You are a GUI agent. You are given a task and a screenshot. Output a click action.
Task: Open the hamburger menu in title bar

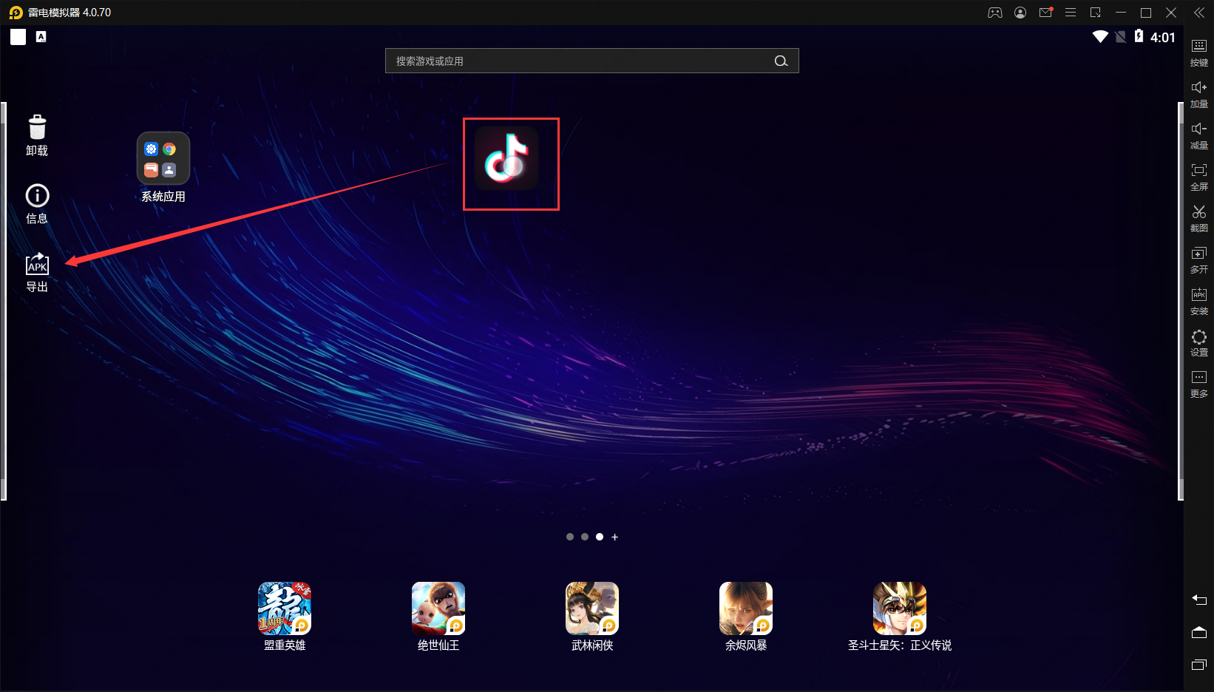[1070, 13]
